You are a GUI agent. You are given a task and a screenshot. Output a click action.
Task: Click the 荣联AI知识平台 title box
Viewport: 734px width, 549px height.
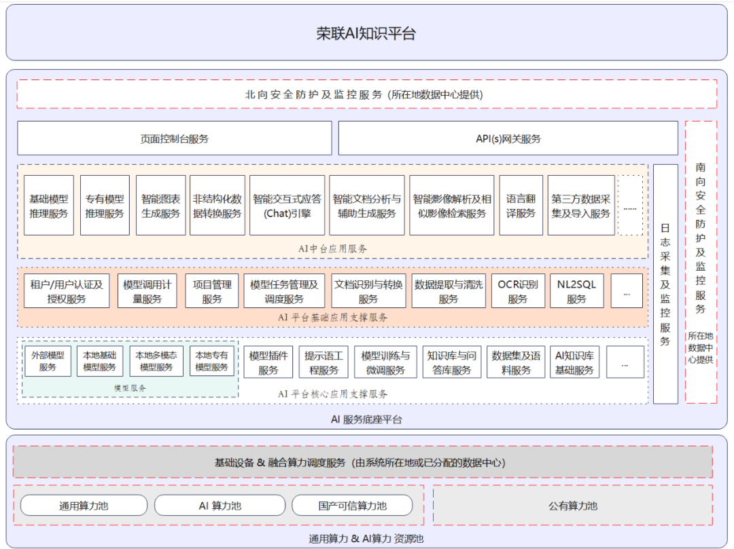(x=366, y=33)
